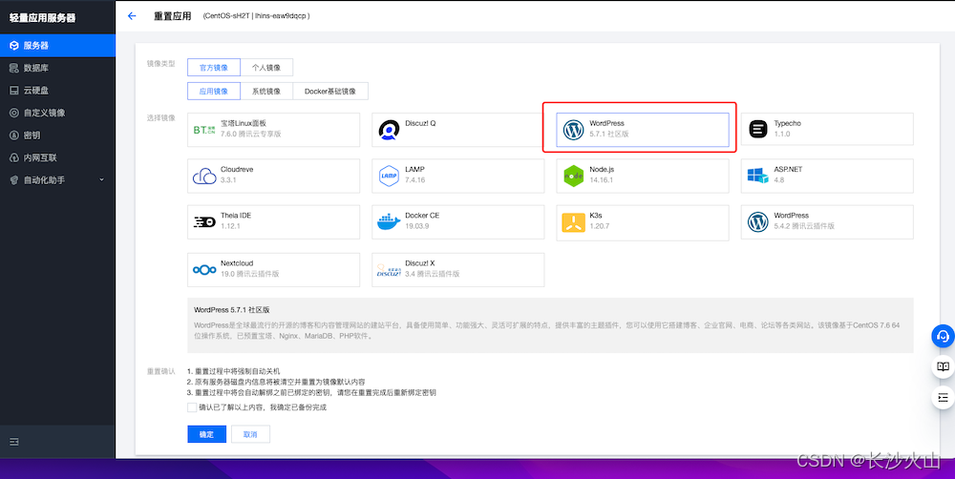Screen dimensions: 955x479
Task: Select the Docker CE 19.03.9 card text
Action: tap(422, 220)
